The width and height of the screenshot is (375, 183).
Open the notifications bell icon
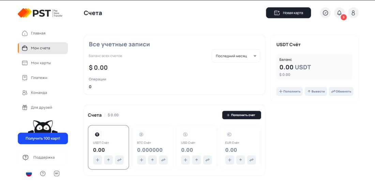pos(339,13)
